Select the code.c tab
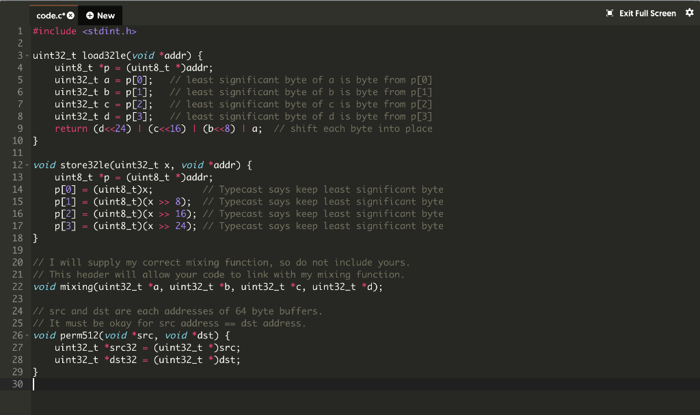 [48, 14]
